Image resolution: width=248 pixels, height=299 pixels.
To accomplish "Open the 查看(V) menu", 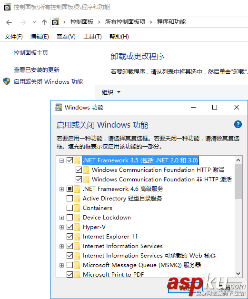I will [x=66, y=36].
